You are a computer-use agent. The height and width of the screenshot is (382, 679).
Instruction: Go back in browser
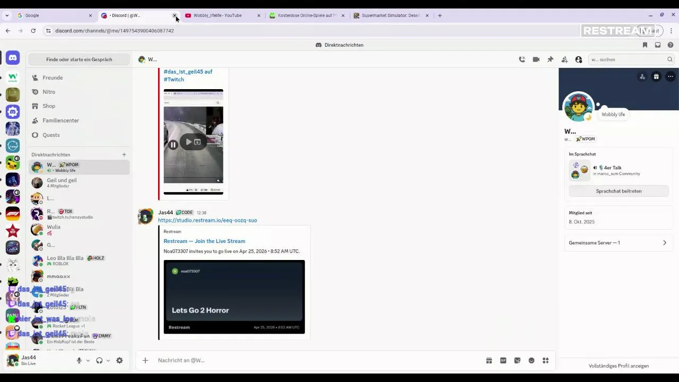click(x=8, y=31)
